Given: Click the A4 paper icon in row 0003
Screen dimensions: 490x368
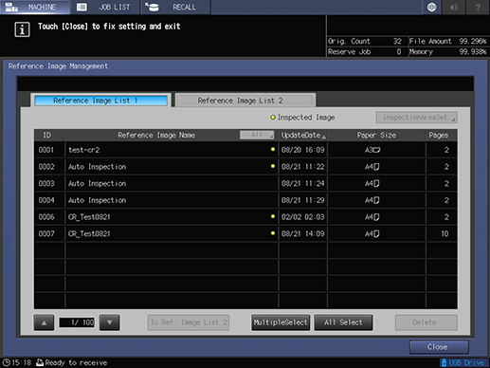Looking at the screenshot, I should (372, 183).
